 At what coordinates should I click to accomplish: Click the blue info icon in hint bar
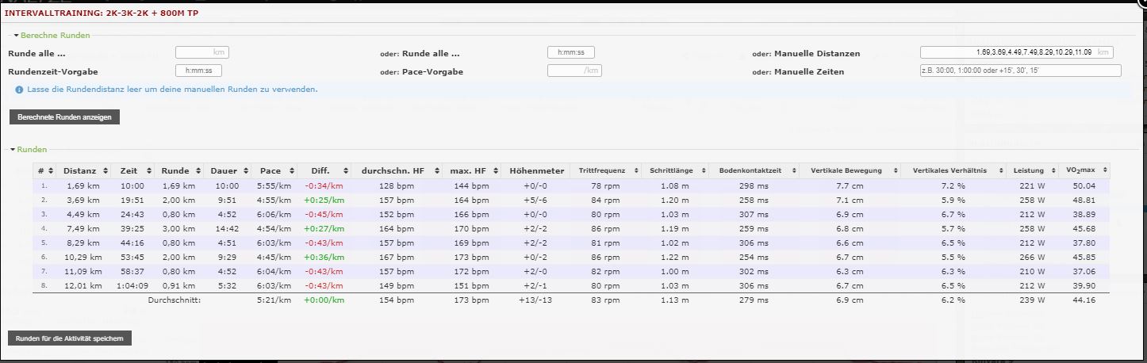pos(19,90)
